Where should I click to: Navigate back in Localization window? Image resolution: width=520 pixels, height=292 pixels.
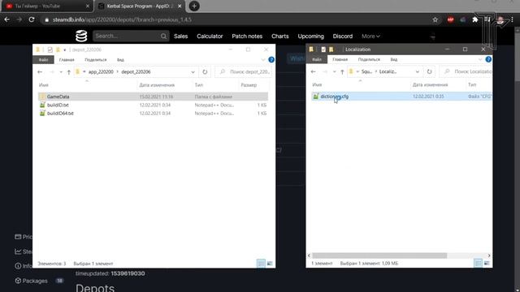pos(313,71)
